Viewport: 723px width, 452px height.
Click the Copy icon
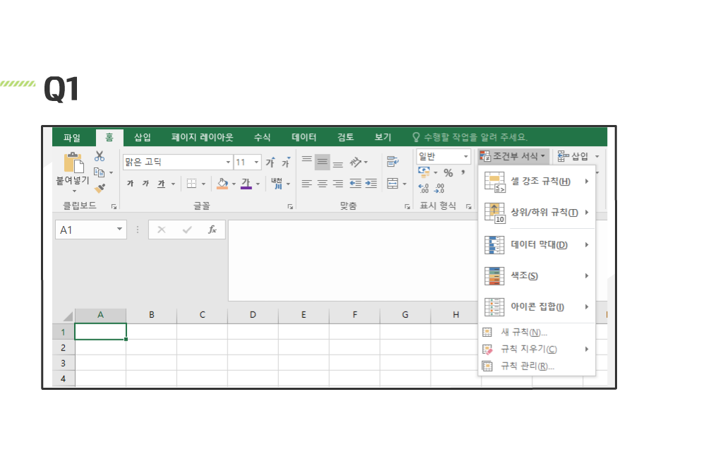point(99,172)
